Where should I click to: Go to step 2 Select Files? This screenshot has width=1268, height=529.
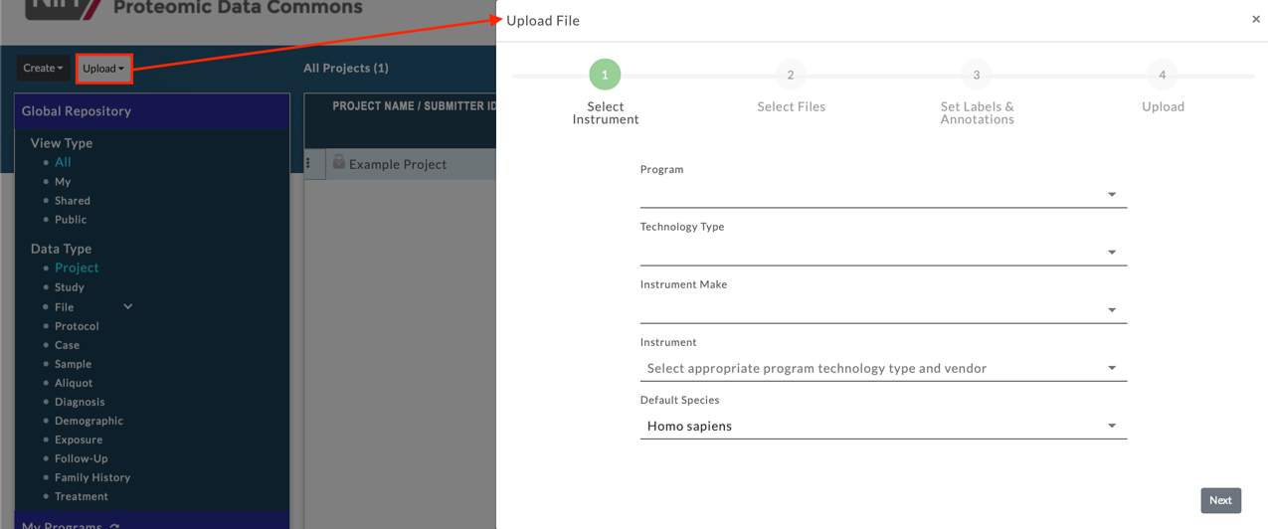[x=791, y=76]
